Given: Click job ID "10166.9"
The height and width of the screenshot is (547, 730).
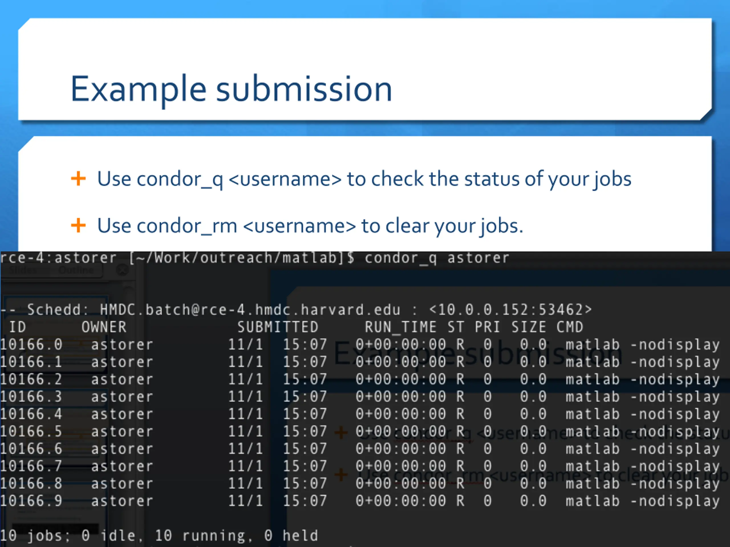Looking at the screenshot, I should (x=31, y=501).
